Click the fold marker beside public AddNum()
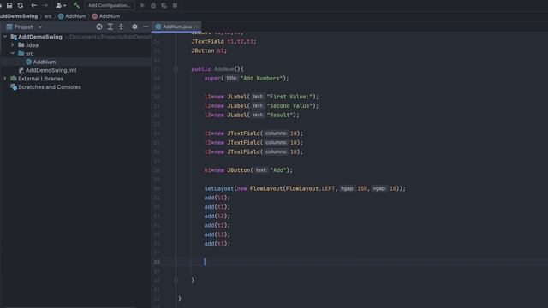The image size is (548, 308). click(x=176, y=69)
